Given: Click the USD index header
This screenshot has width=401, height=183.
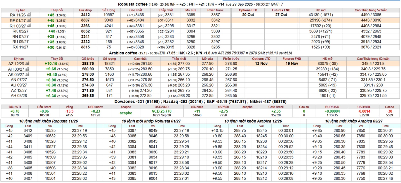Looking at the screenshot, I should [x=95, y=107].
